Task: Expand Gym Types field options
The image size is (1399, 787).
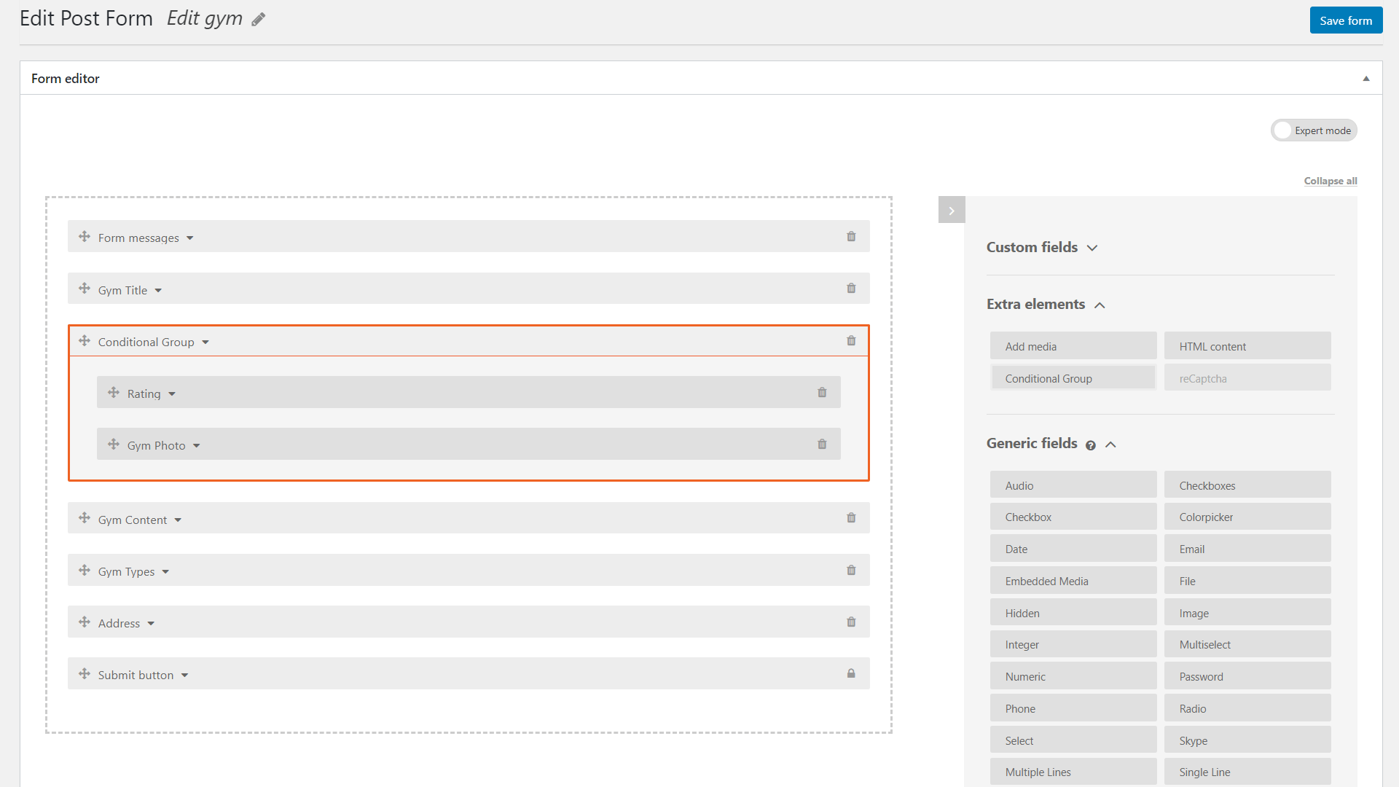Action: tap(166, 572)
